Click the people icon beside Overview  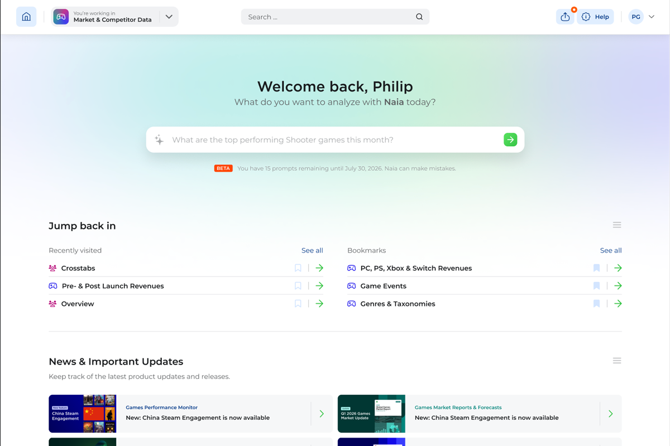tap(52, 304)
